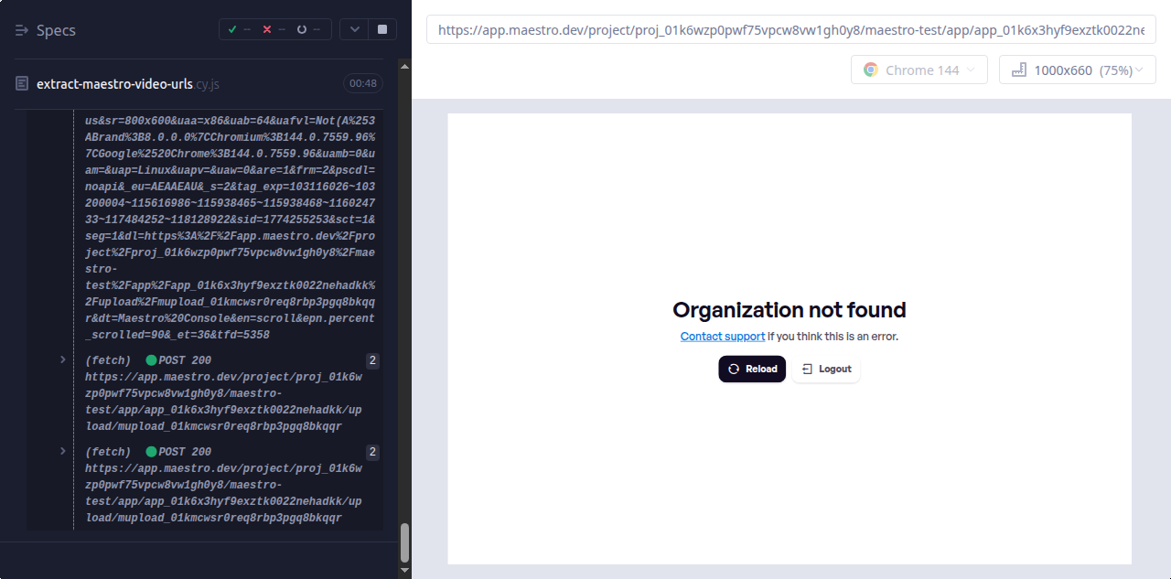Click the 00:48 test duration badge
The width and height of the screenshot is (1171, 579).
(362, 83)
